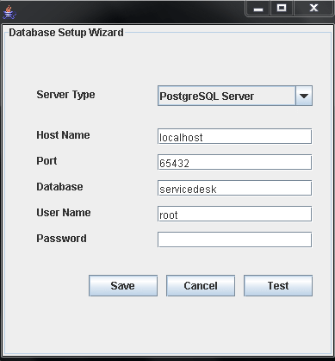Focus the Port field showing 65432
Image resolution: width=335 pixels, height=361 pixels.
234,162
